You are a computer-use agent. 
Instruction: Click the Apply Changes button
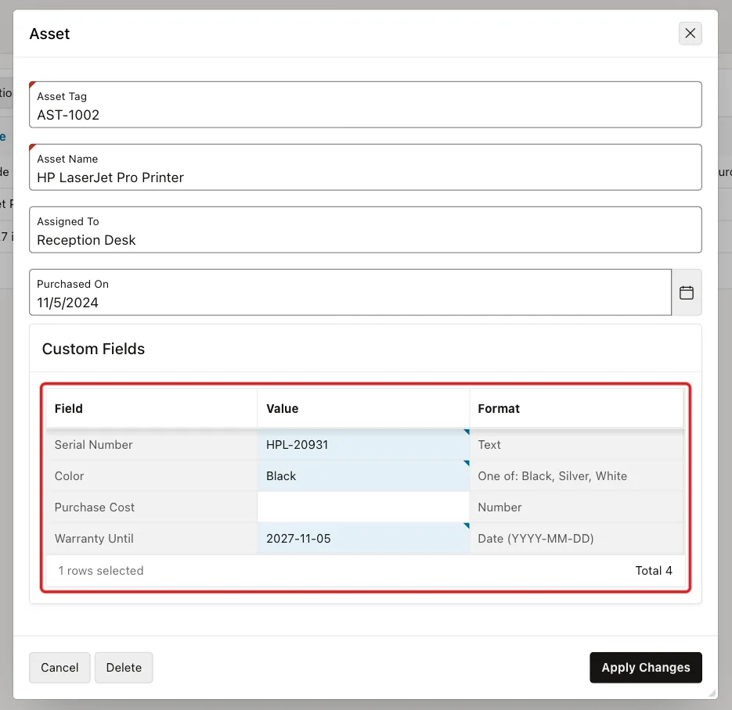coord(646,667)
